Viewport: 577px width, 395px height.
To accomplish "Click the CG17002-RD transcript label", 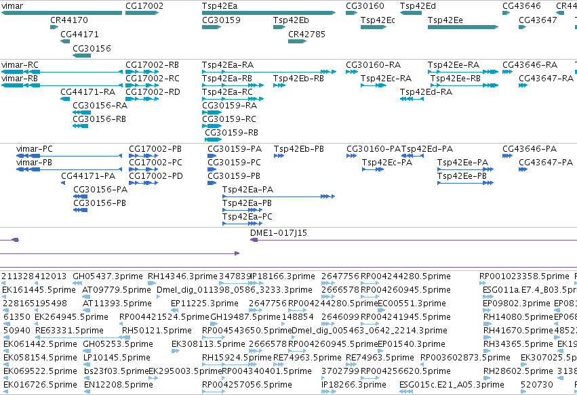I will coord(153,92).
